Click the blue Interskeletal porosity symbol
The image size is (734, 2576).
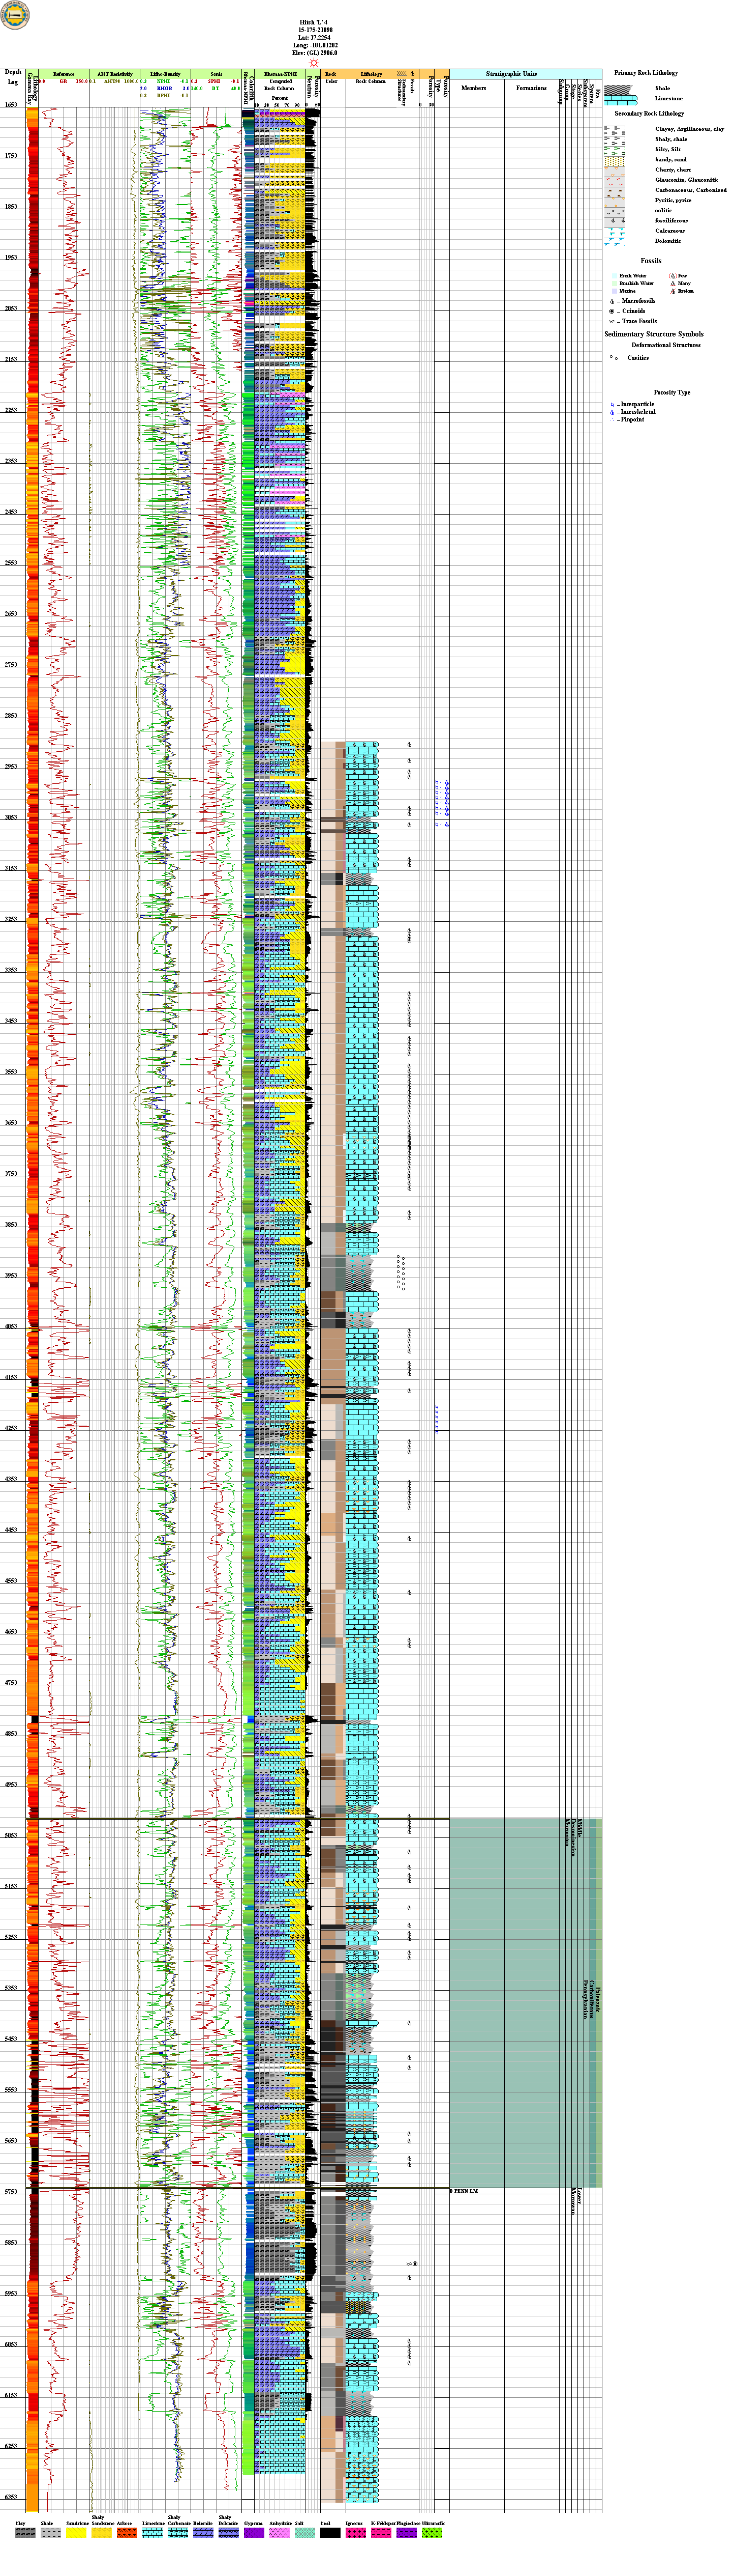pos(612,412)
